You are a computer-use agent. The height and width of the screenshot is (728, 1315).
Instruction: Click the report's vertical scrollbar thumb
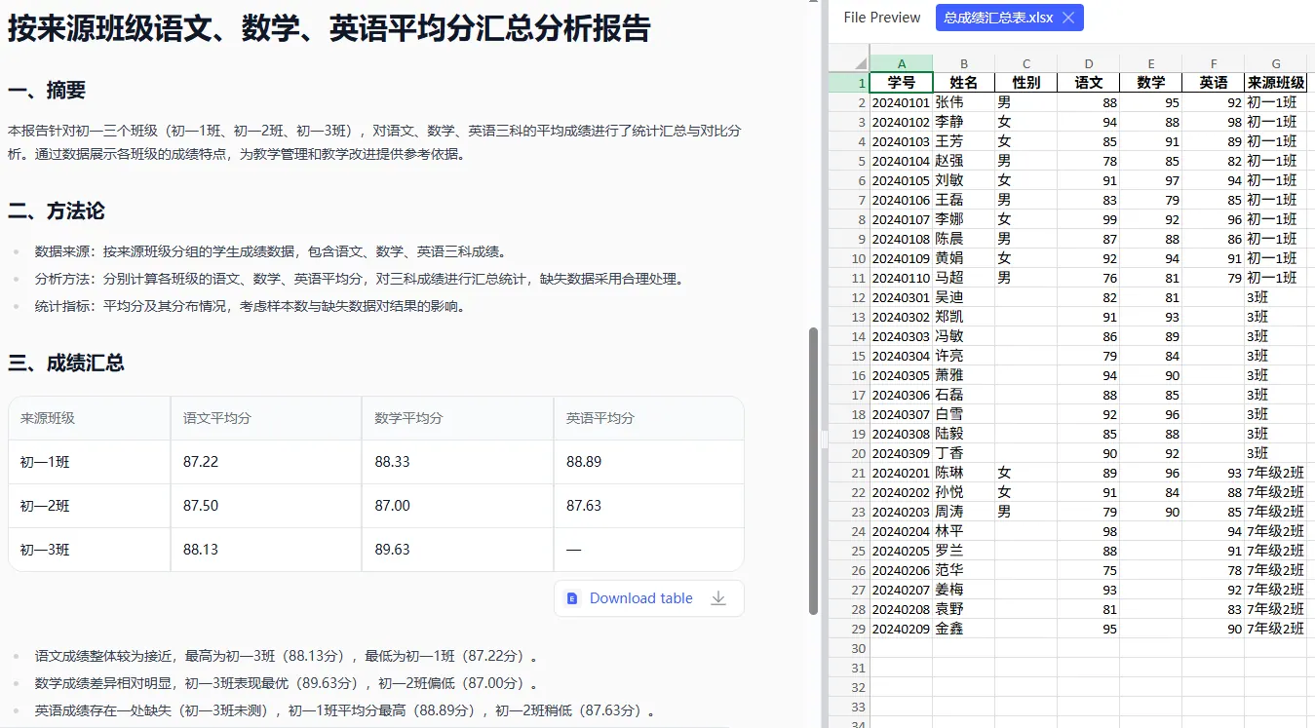coord(814,471)
